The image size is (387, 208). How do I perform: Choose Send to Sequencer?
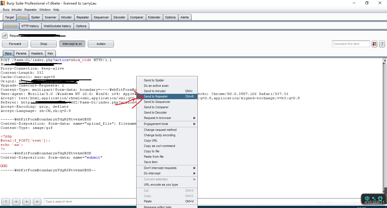point(167,102)
